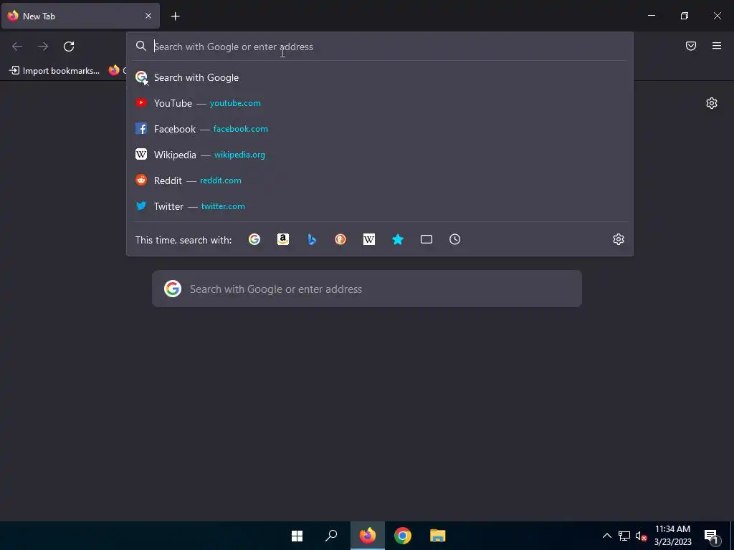Minimize the Firefox window
This screenshot has width=734, height=550.
coord(651,16)
